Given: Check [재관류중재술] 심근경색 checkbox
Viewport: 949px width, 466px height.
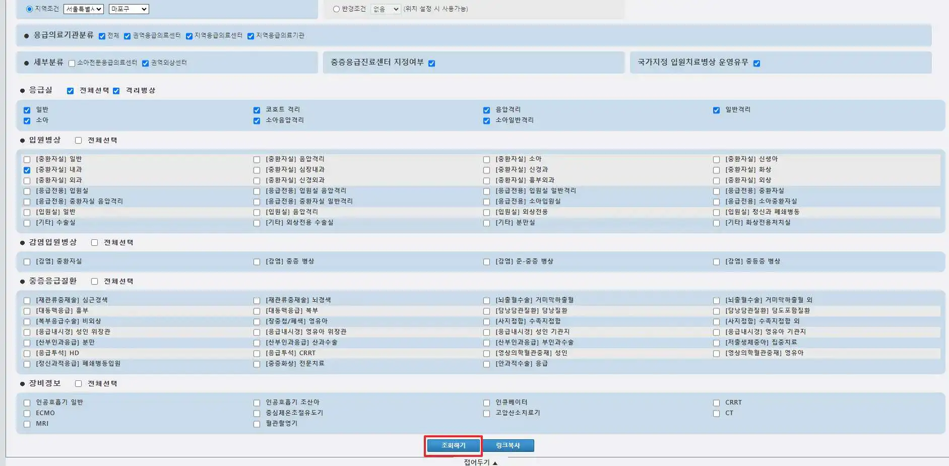Looking at the screenshot, I should pyautogui.click(x=27, y=300).
